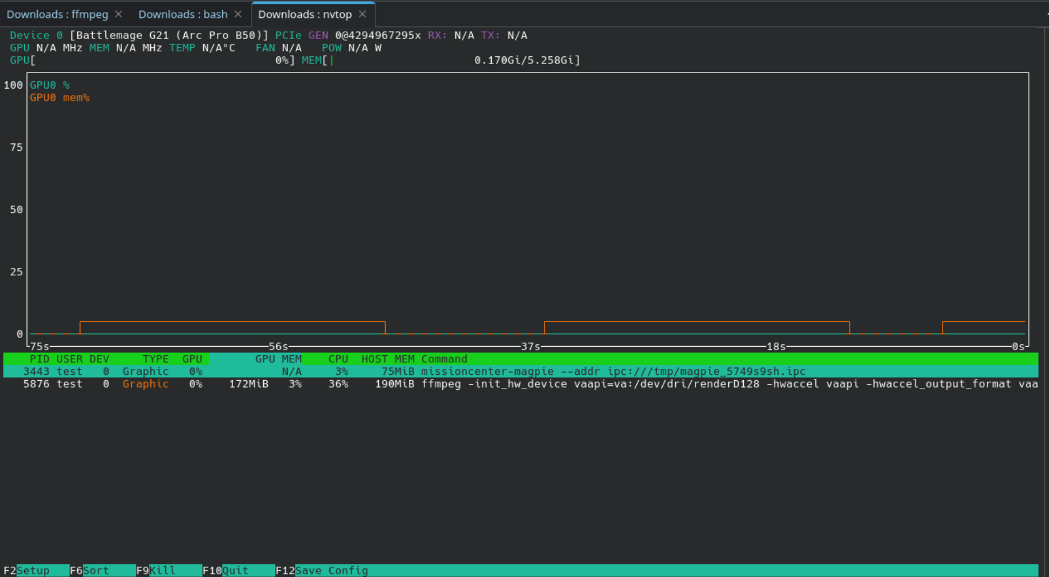Screen dimensions: 1049x577
Task: Sort by the GPU MEM column header
Action: click(278, 359)
